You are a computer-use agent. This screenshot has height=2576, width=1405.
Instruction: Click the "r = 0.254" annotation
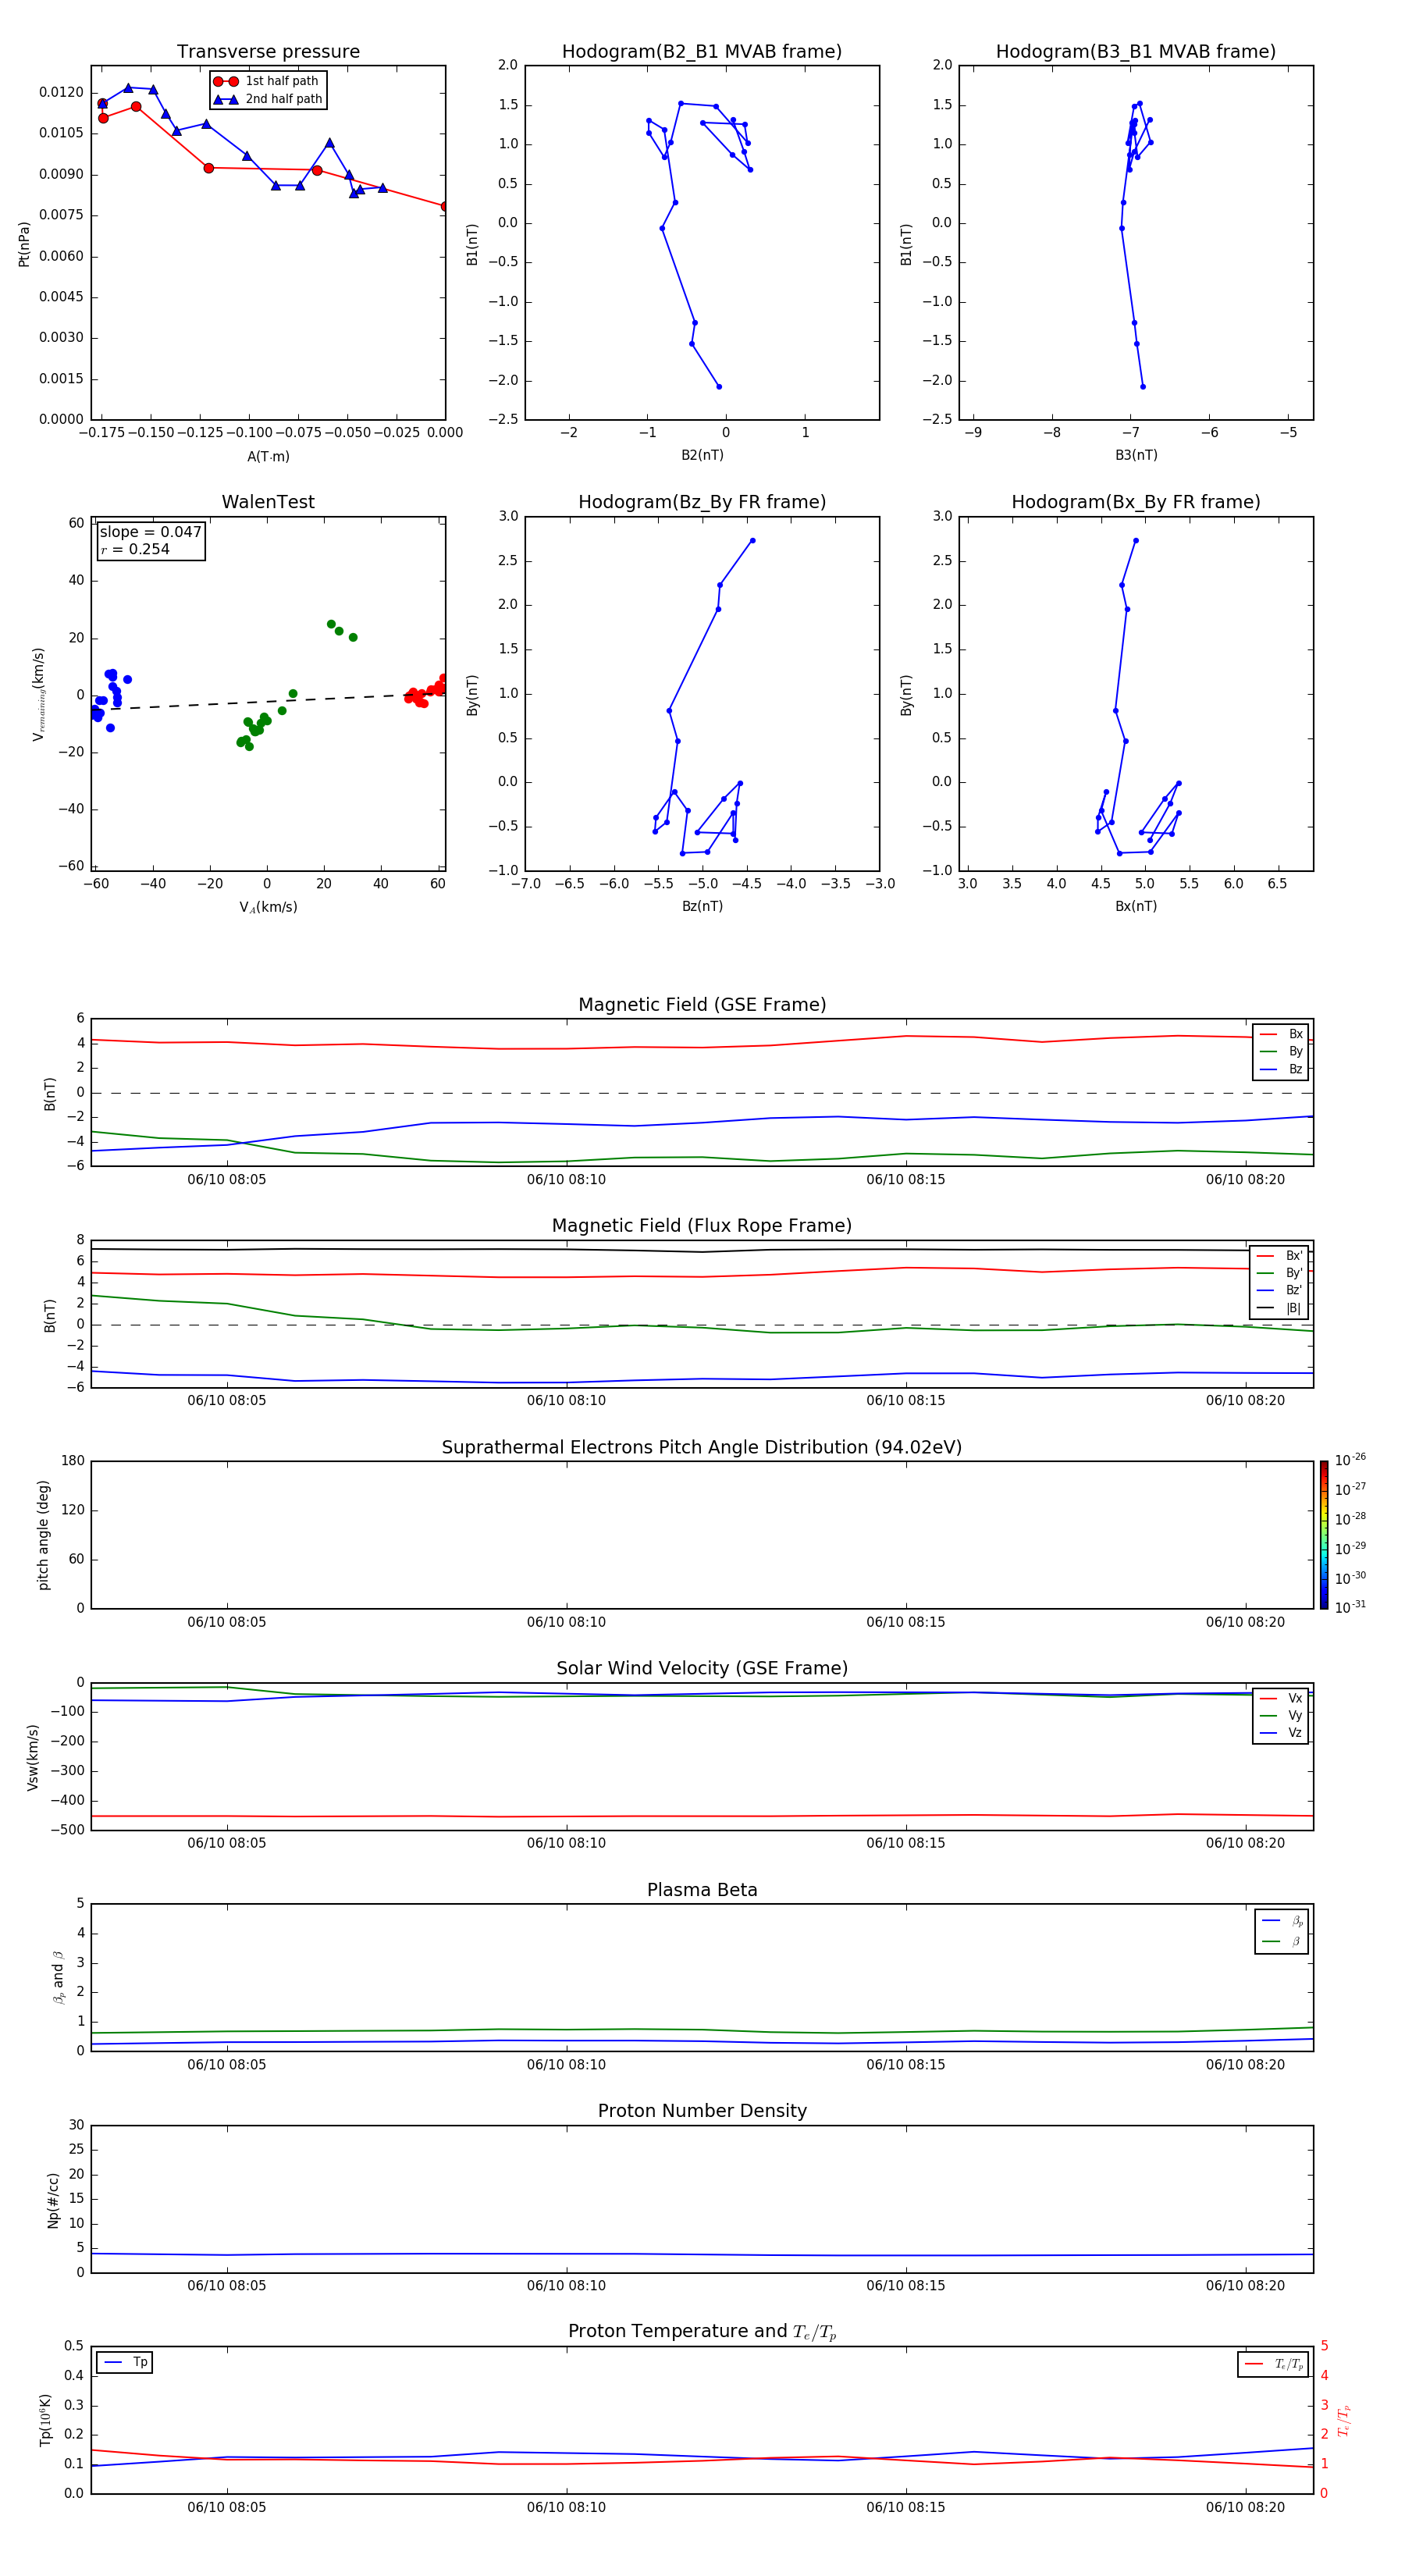(x=135, y=549)
